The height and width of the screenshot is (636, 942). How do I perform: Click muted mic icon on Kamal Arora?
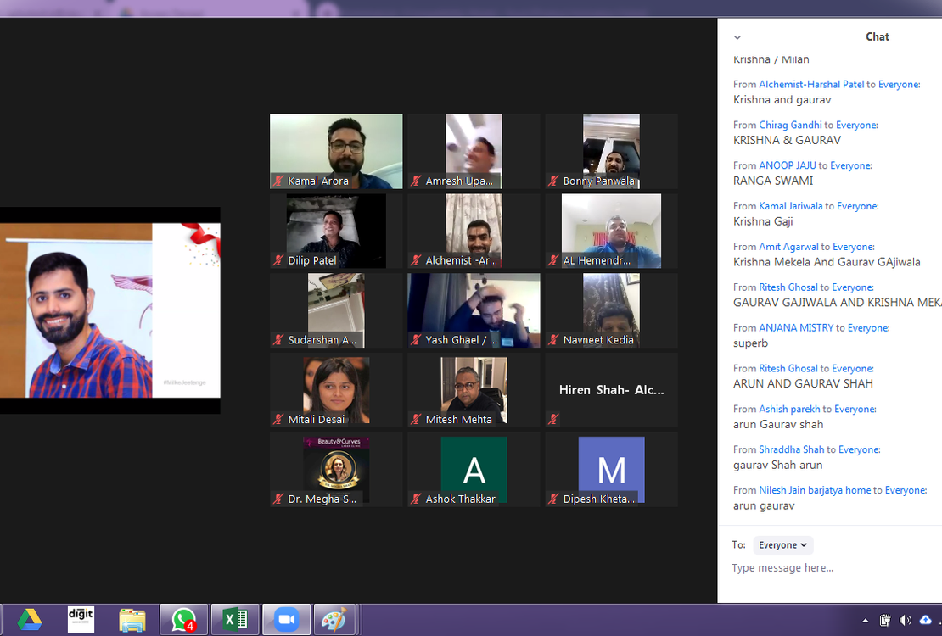(278, 181)
